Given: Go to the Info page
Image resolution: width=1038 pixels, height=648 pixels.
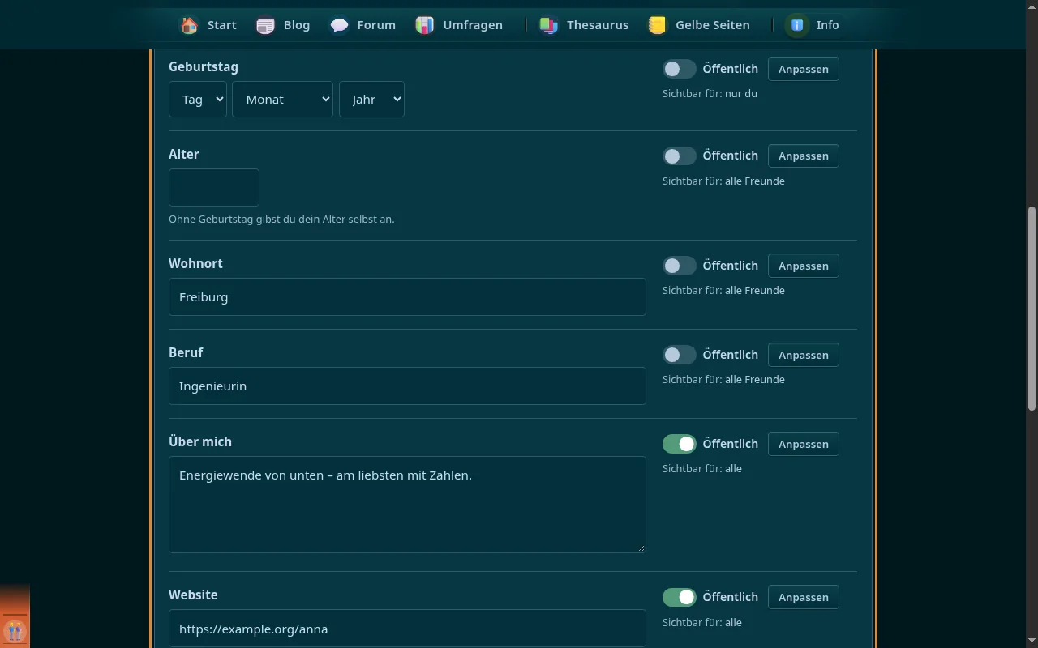Looking at the screenshot, I should 813,25.
